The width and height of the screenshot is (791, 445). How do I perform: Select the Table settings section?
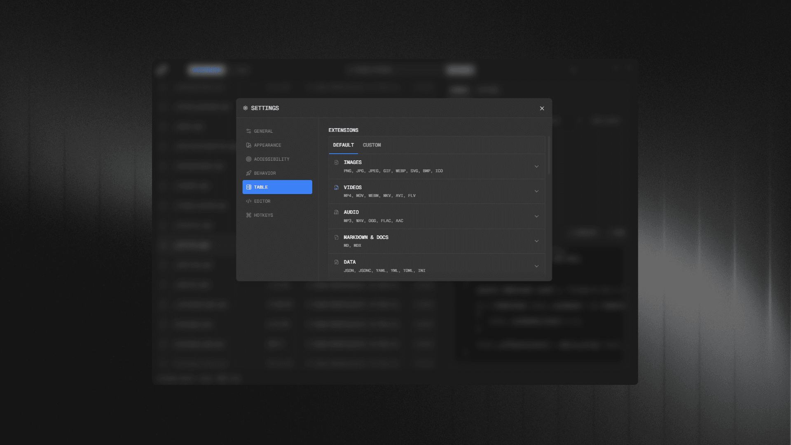pyautogui.click(x=277, y=187)
